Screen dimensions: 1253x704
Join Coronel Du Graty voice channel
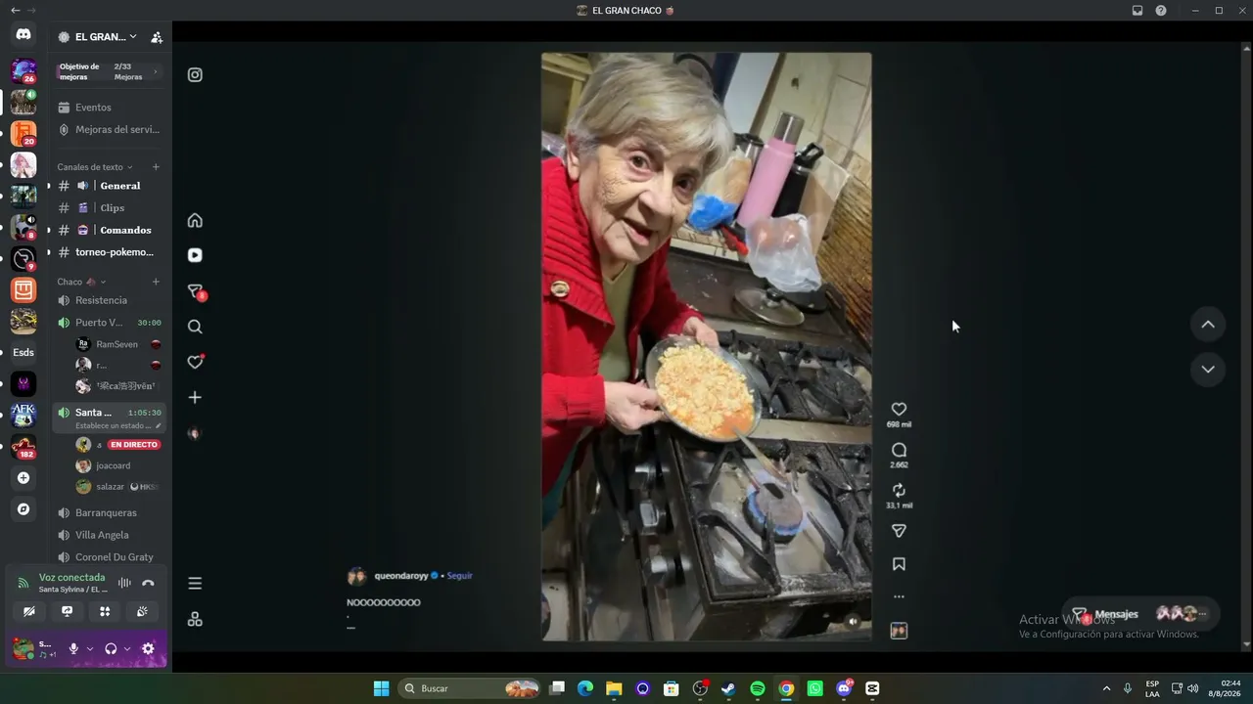pos(109,557)
